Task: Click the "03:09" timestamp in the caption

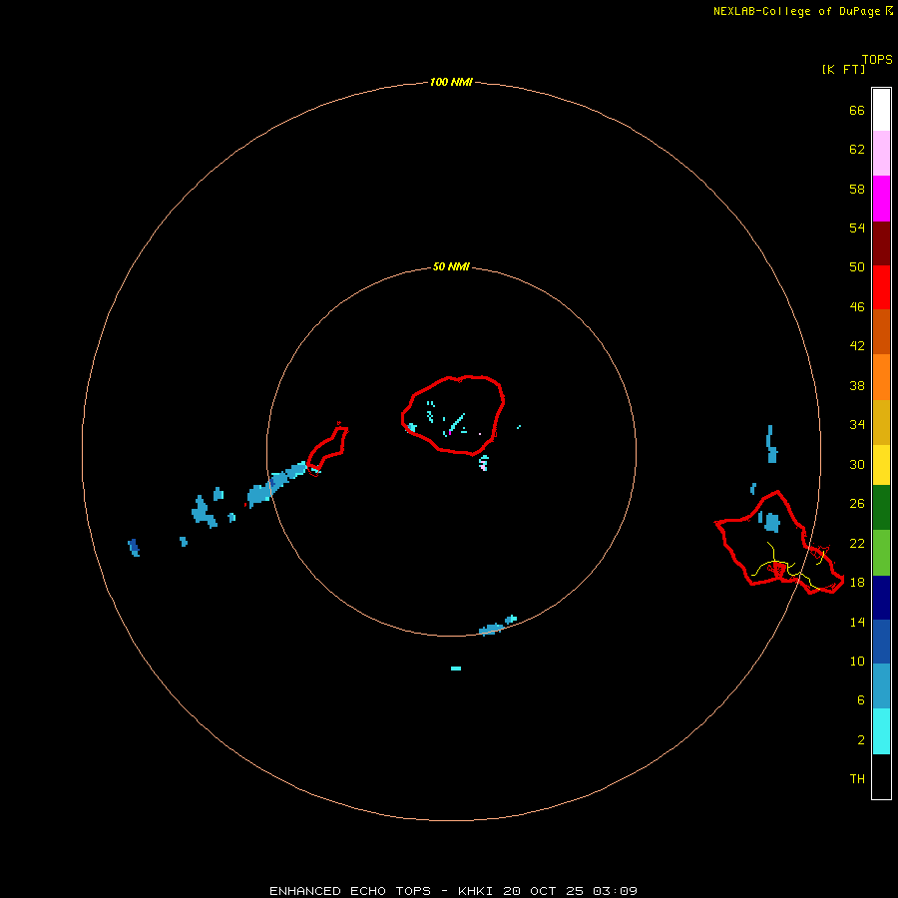Action: [x=615, y=891]
